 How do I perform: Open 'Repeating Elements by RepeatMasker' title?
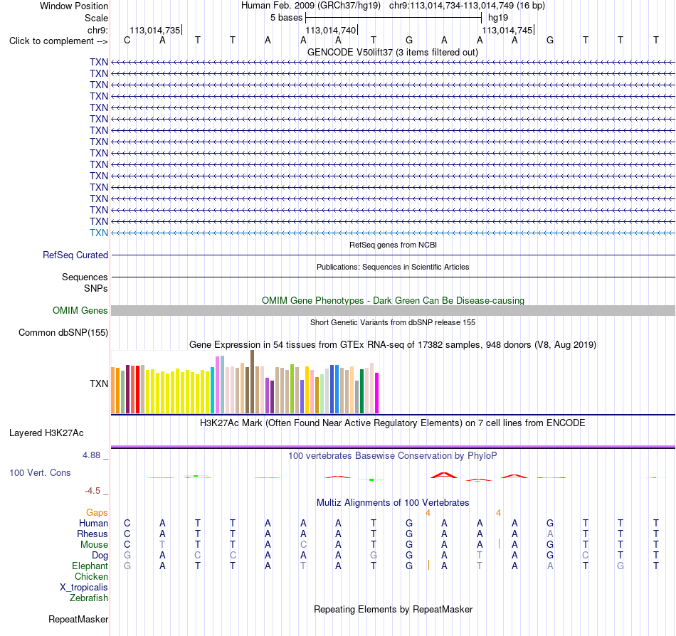(393, 609)
